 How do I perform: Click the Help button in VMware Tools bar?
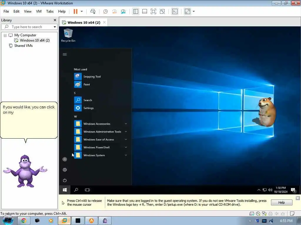point(282,202)
